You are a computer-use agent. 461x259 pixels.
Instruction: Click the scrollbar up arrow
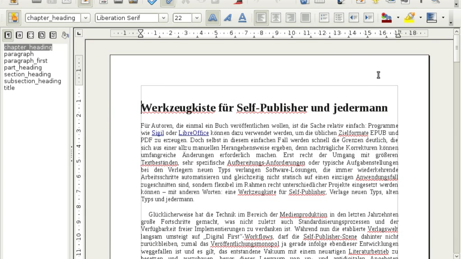click(x=457, y=32)
